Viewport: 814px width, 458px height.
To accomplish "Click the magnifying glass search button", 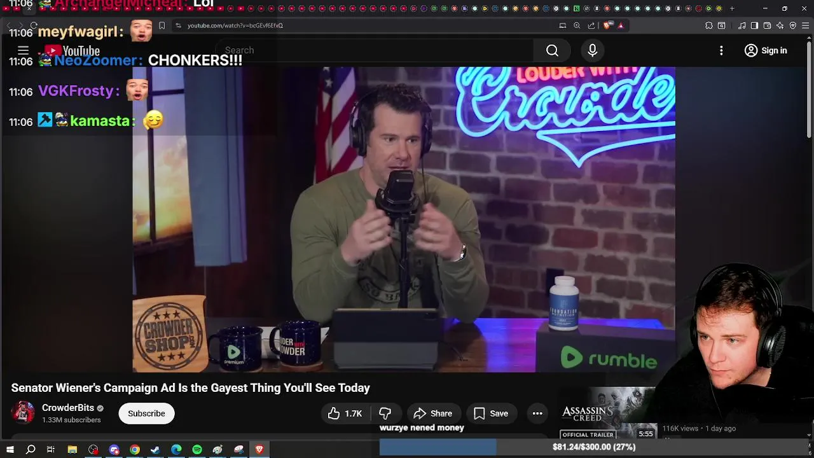I will (x=552, y=50).
